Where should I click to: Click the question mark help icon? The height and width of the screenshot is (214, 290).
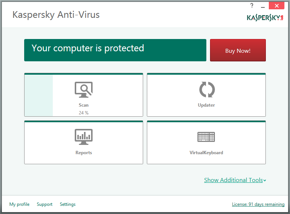click(x=252, y=6)
